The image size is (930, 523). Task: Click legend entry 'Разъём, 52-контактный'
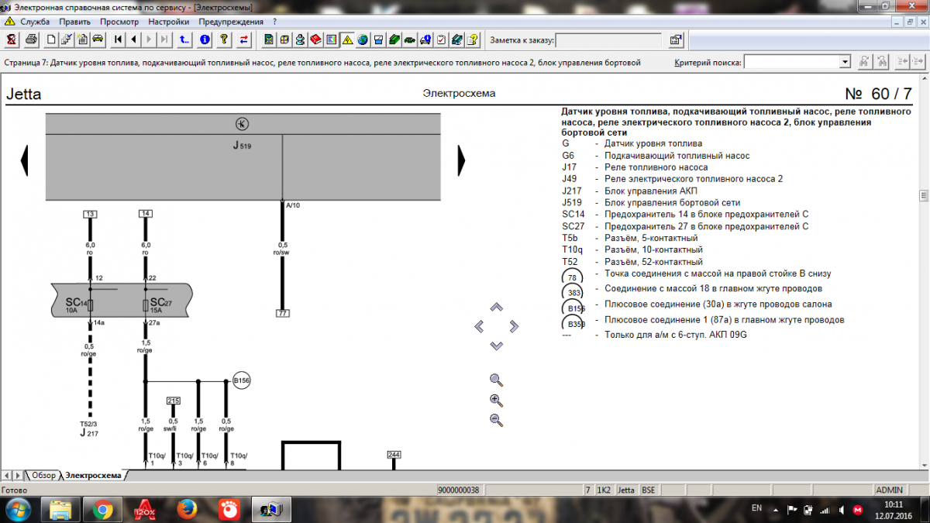coord(653,261)
